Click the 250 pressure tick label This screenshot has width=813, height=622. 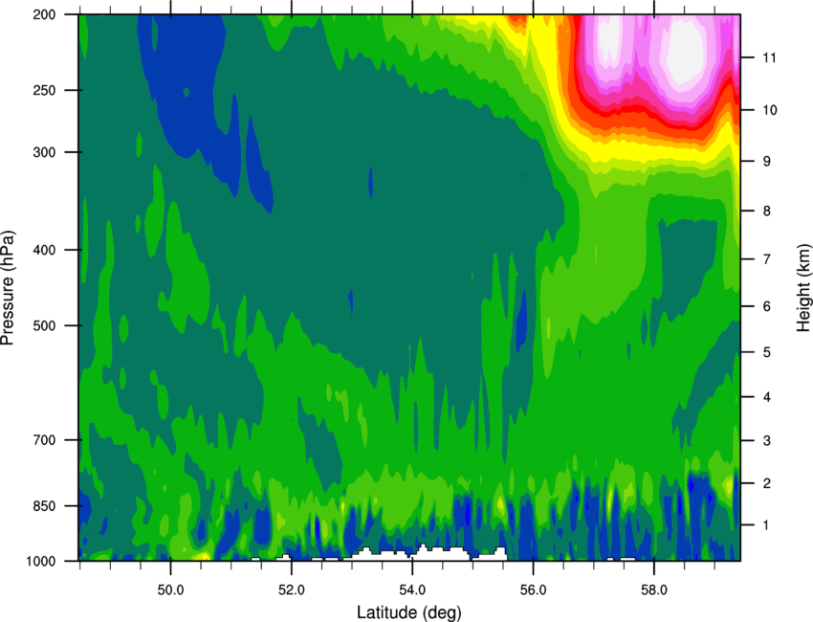click(44, 90)
